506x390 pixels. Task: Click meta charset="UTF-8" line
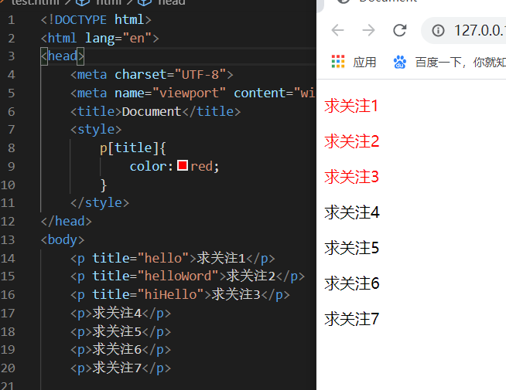tap(152, 75)
